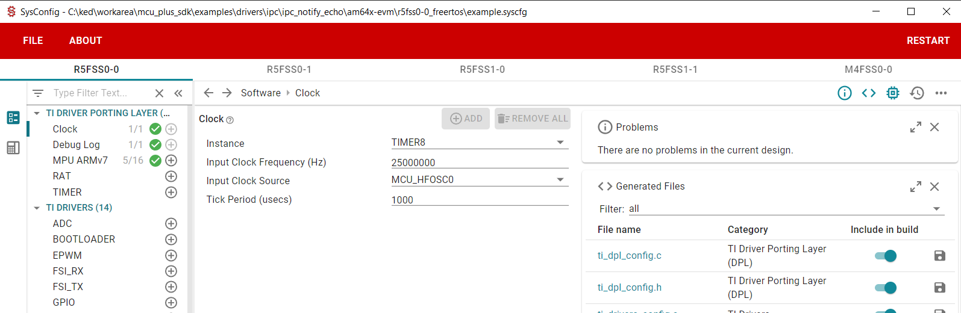Click the Tick Period input field
This screenshot has height=313, width=961.
[479, 200]
